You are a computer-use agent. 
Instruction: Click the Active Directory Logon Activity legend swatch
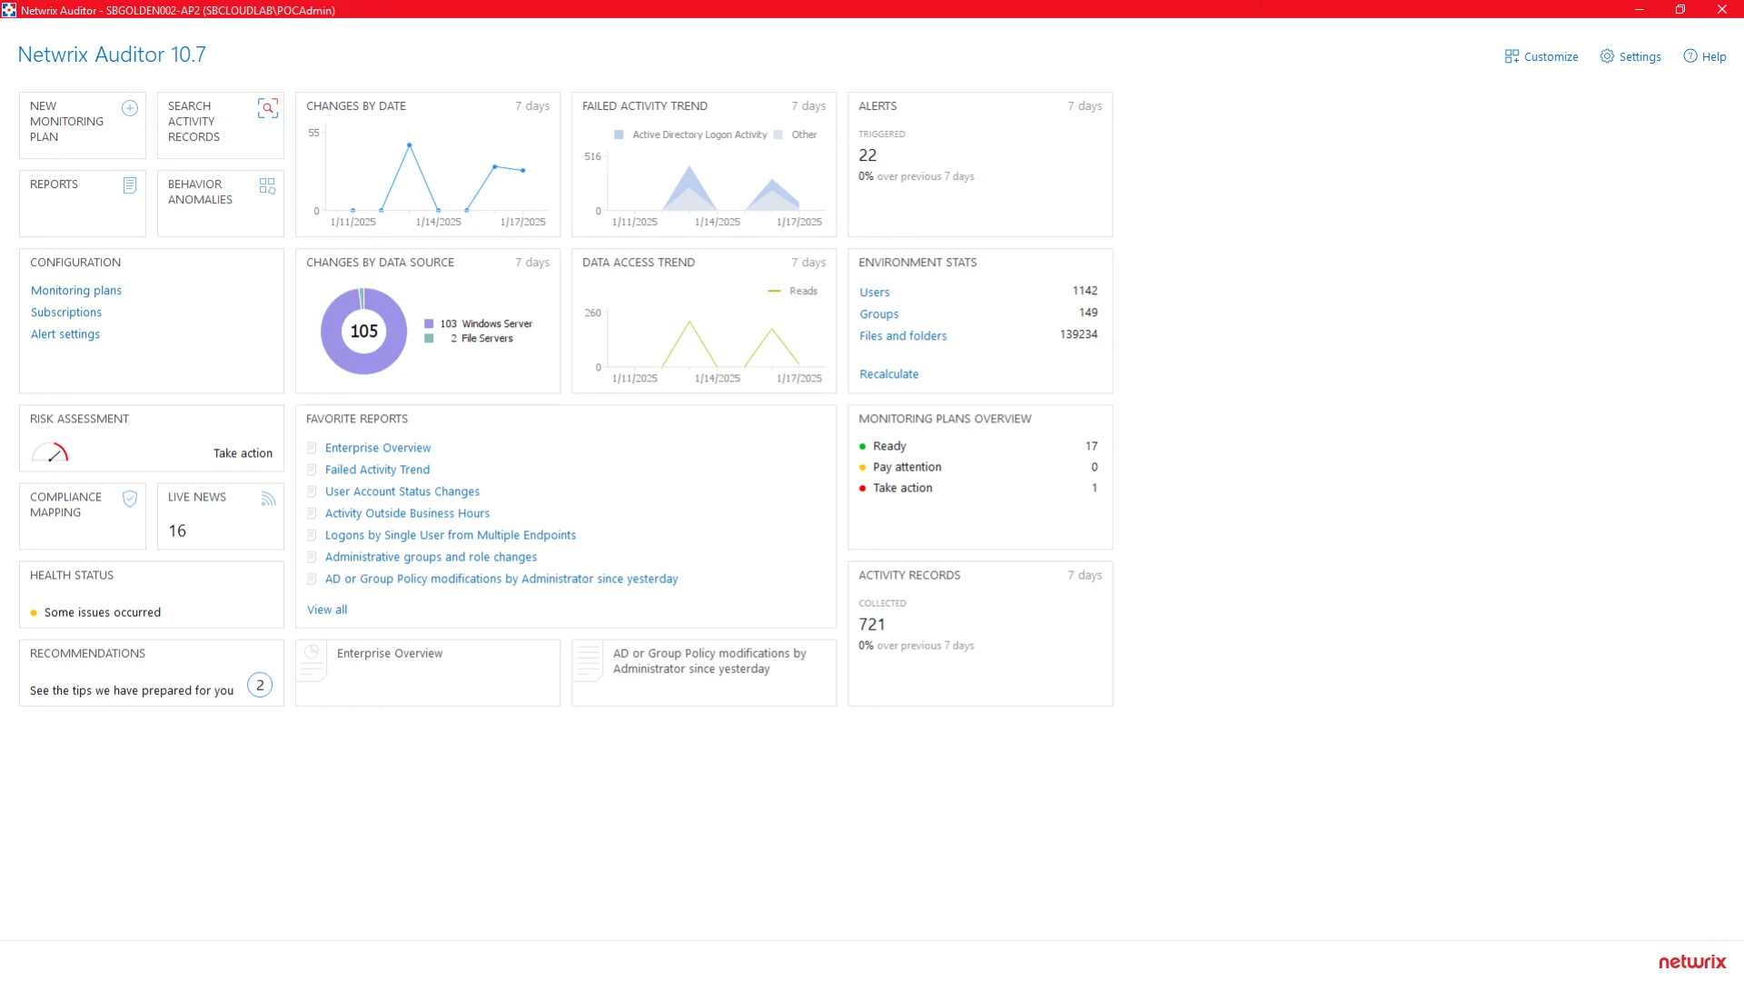point(619,134)
